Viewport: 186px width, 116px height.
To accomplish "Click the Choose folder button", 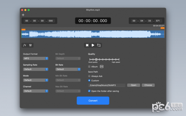I will pyautogui.click(x=148, y=85).
